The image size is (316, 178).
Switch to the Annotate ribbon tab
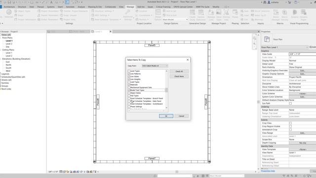70,7
